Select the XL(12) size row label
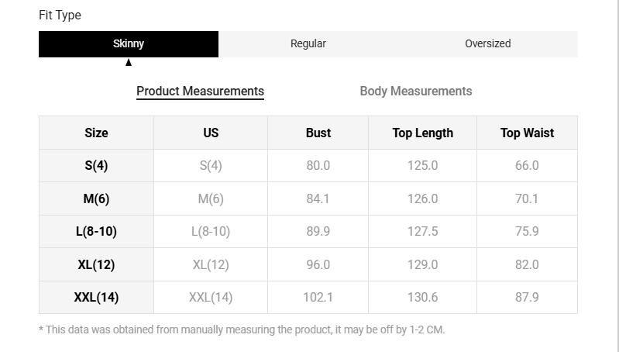This screenshot has height=352, width=619. pyautogui.click(x=96, y=265)
